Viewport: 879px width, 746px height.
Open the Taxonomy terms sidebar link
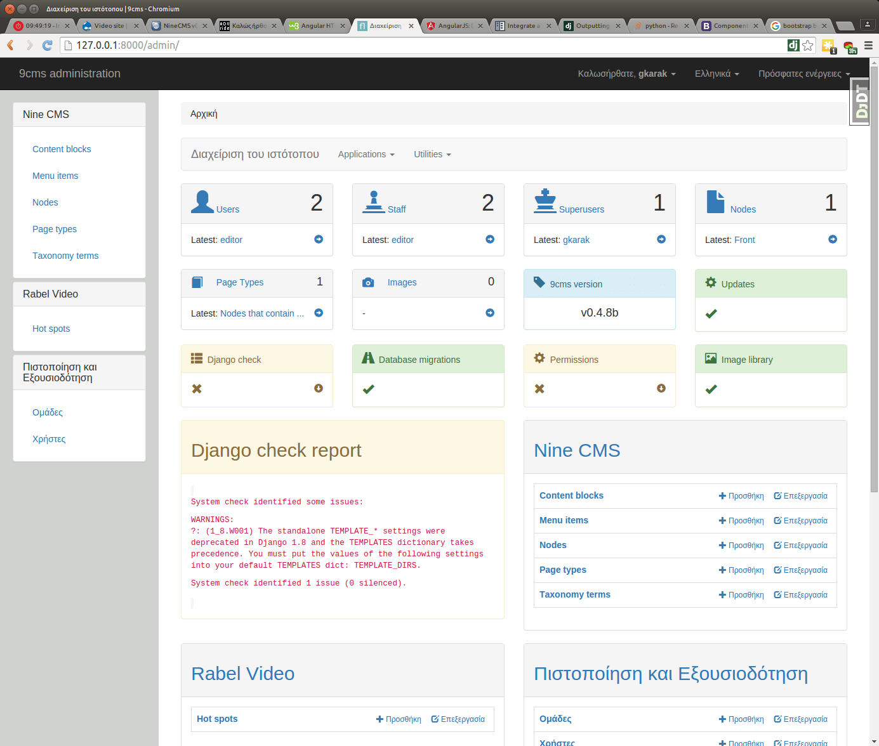click(65, 256)
